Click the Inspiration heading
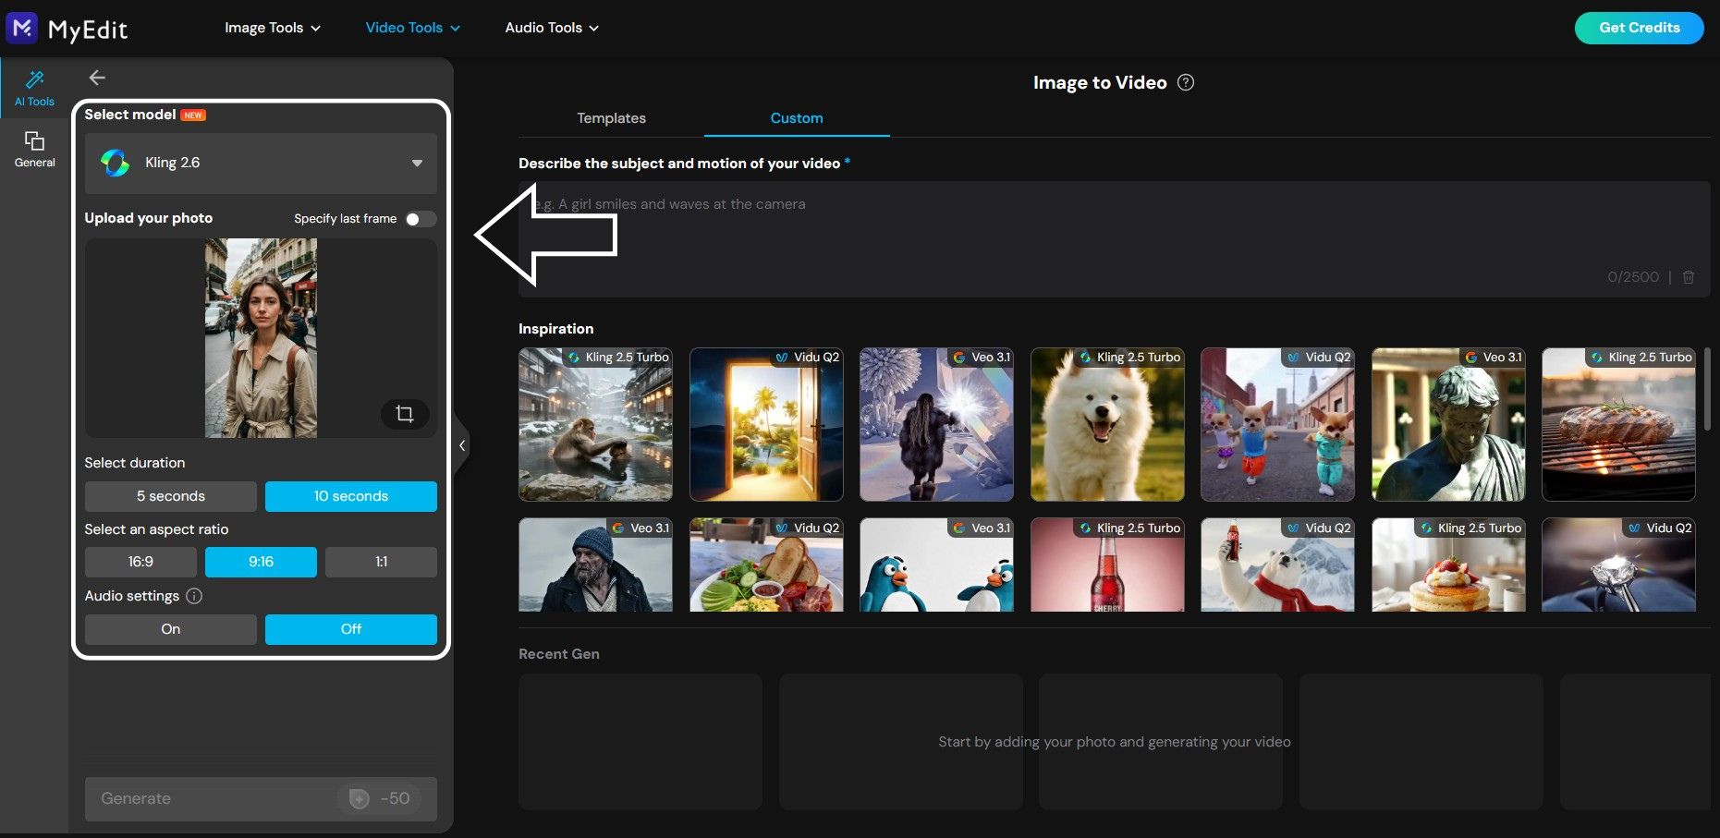 [556, 329]
